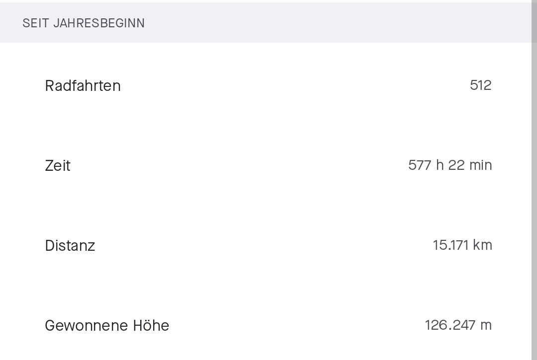Click the 577 h hours figure

tap(426, 165)
